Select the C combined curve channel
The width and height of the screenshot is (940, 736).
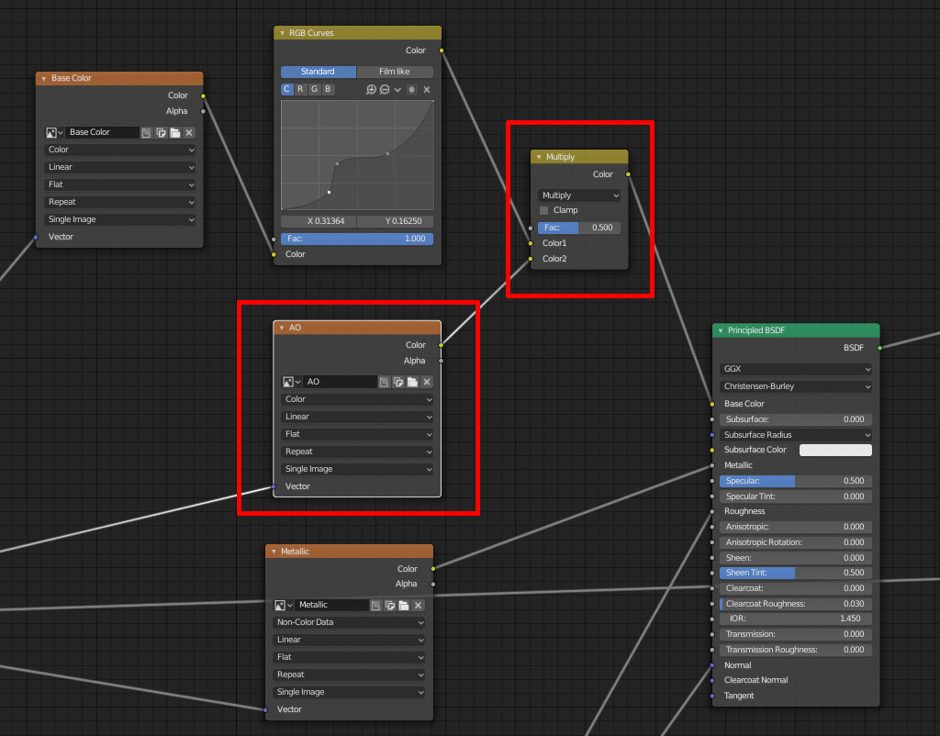pyautogui.click(x=286, y=89)
